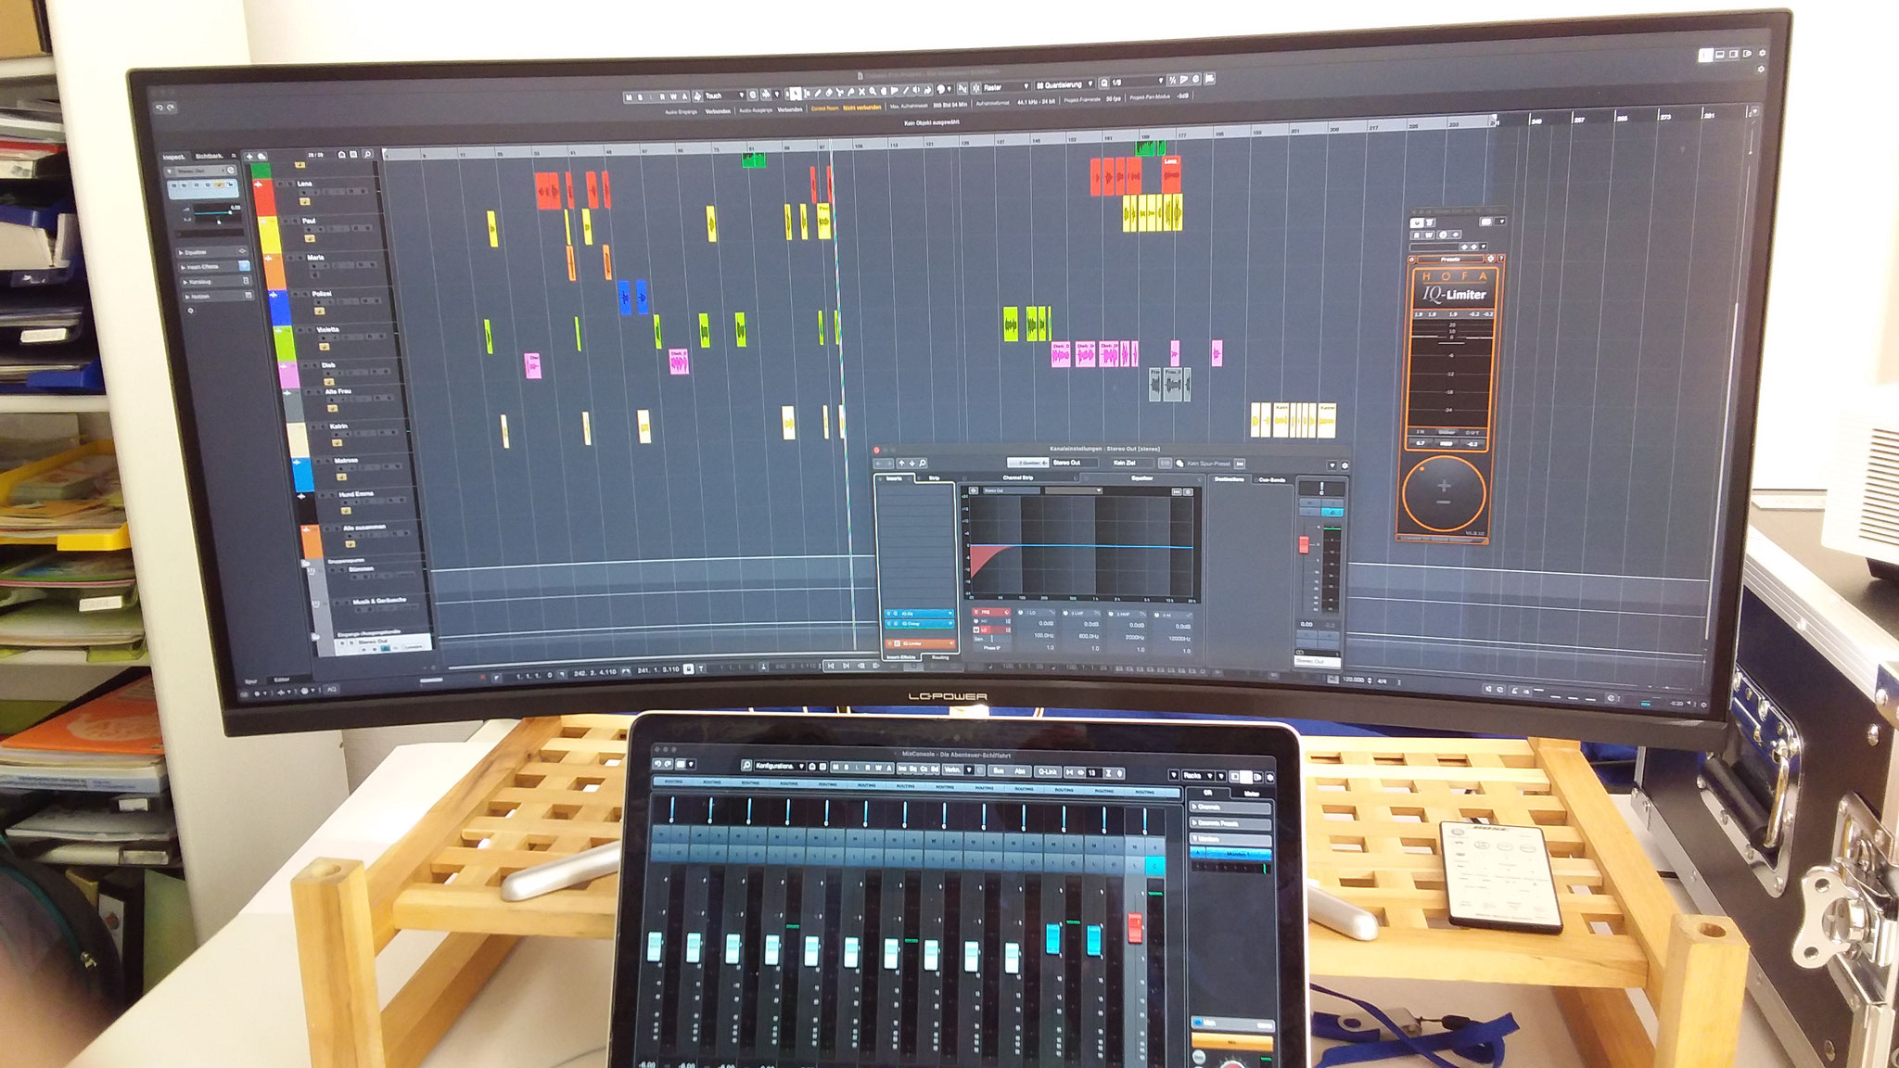Select Destinations tab in Kanaleinstellungen
This screenshot has height=1068, width=1899.
pos(1230,479)
